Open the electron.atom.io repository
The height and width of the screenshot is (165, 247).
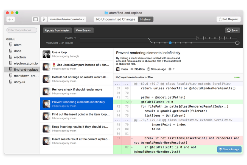(22, 63)
